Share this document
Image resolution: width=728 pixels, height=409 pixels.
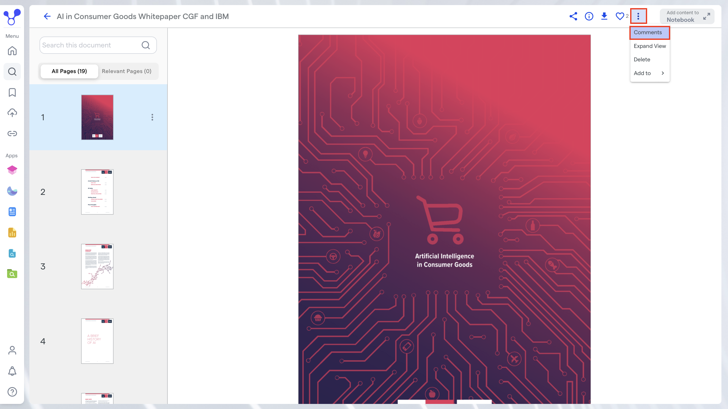(573, 16)
